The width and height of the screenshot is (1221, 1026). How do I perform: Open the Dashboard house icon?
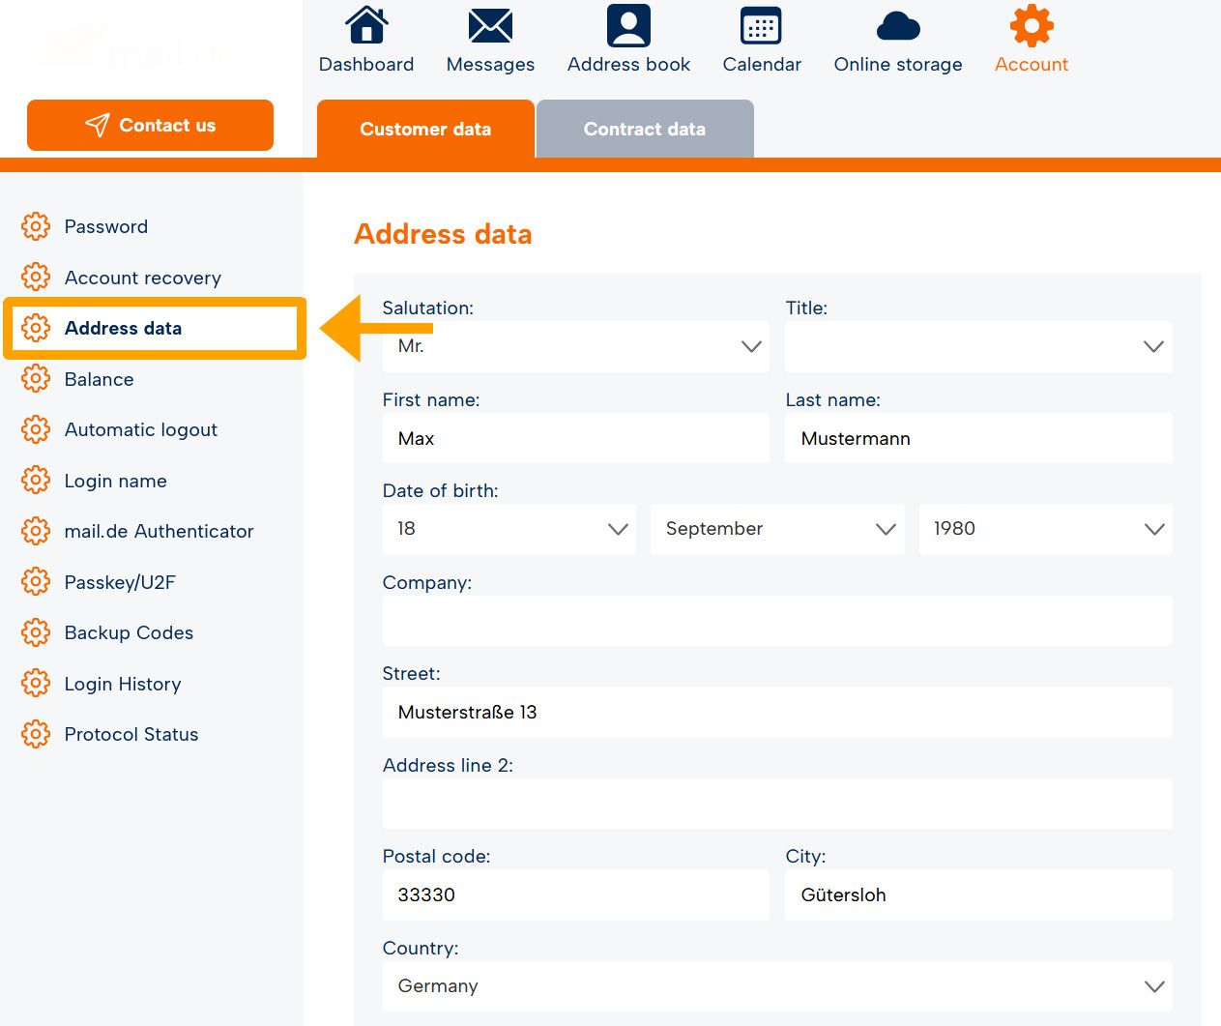(366, 25)
